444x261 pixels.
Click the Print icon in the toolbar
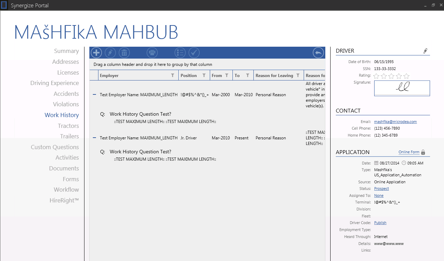[152, 53]
